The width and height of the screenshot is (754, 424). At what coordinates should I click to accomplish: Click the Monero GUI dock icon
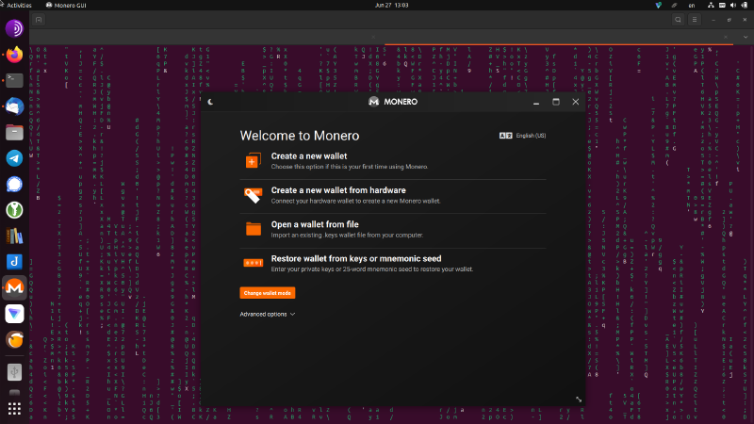coord(14,287)
